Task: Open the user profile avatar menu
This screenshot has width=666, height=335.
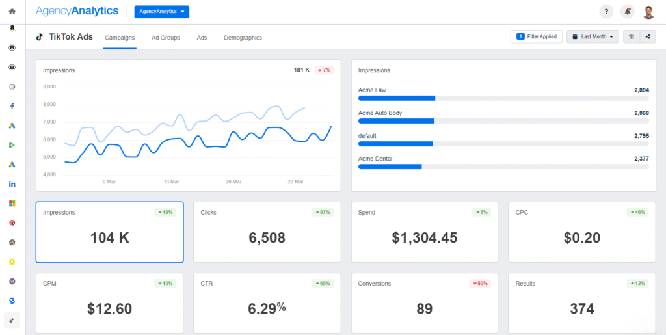Action: coord(648,12)
